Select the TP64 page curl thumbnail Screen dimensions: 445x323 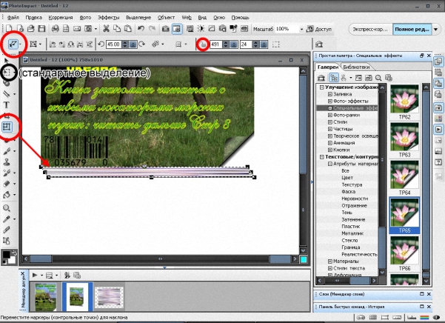coord(404,175)
